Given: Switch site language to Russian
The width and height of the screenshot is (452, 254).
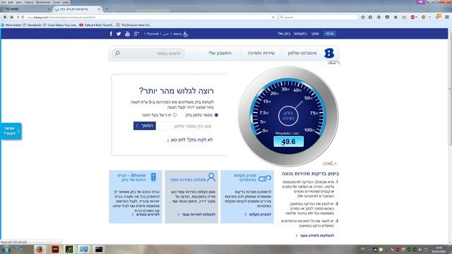Looking at the screenshot, I should (x=153, y=34).
